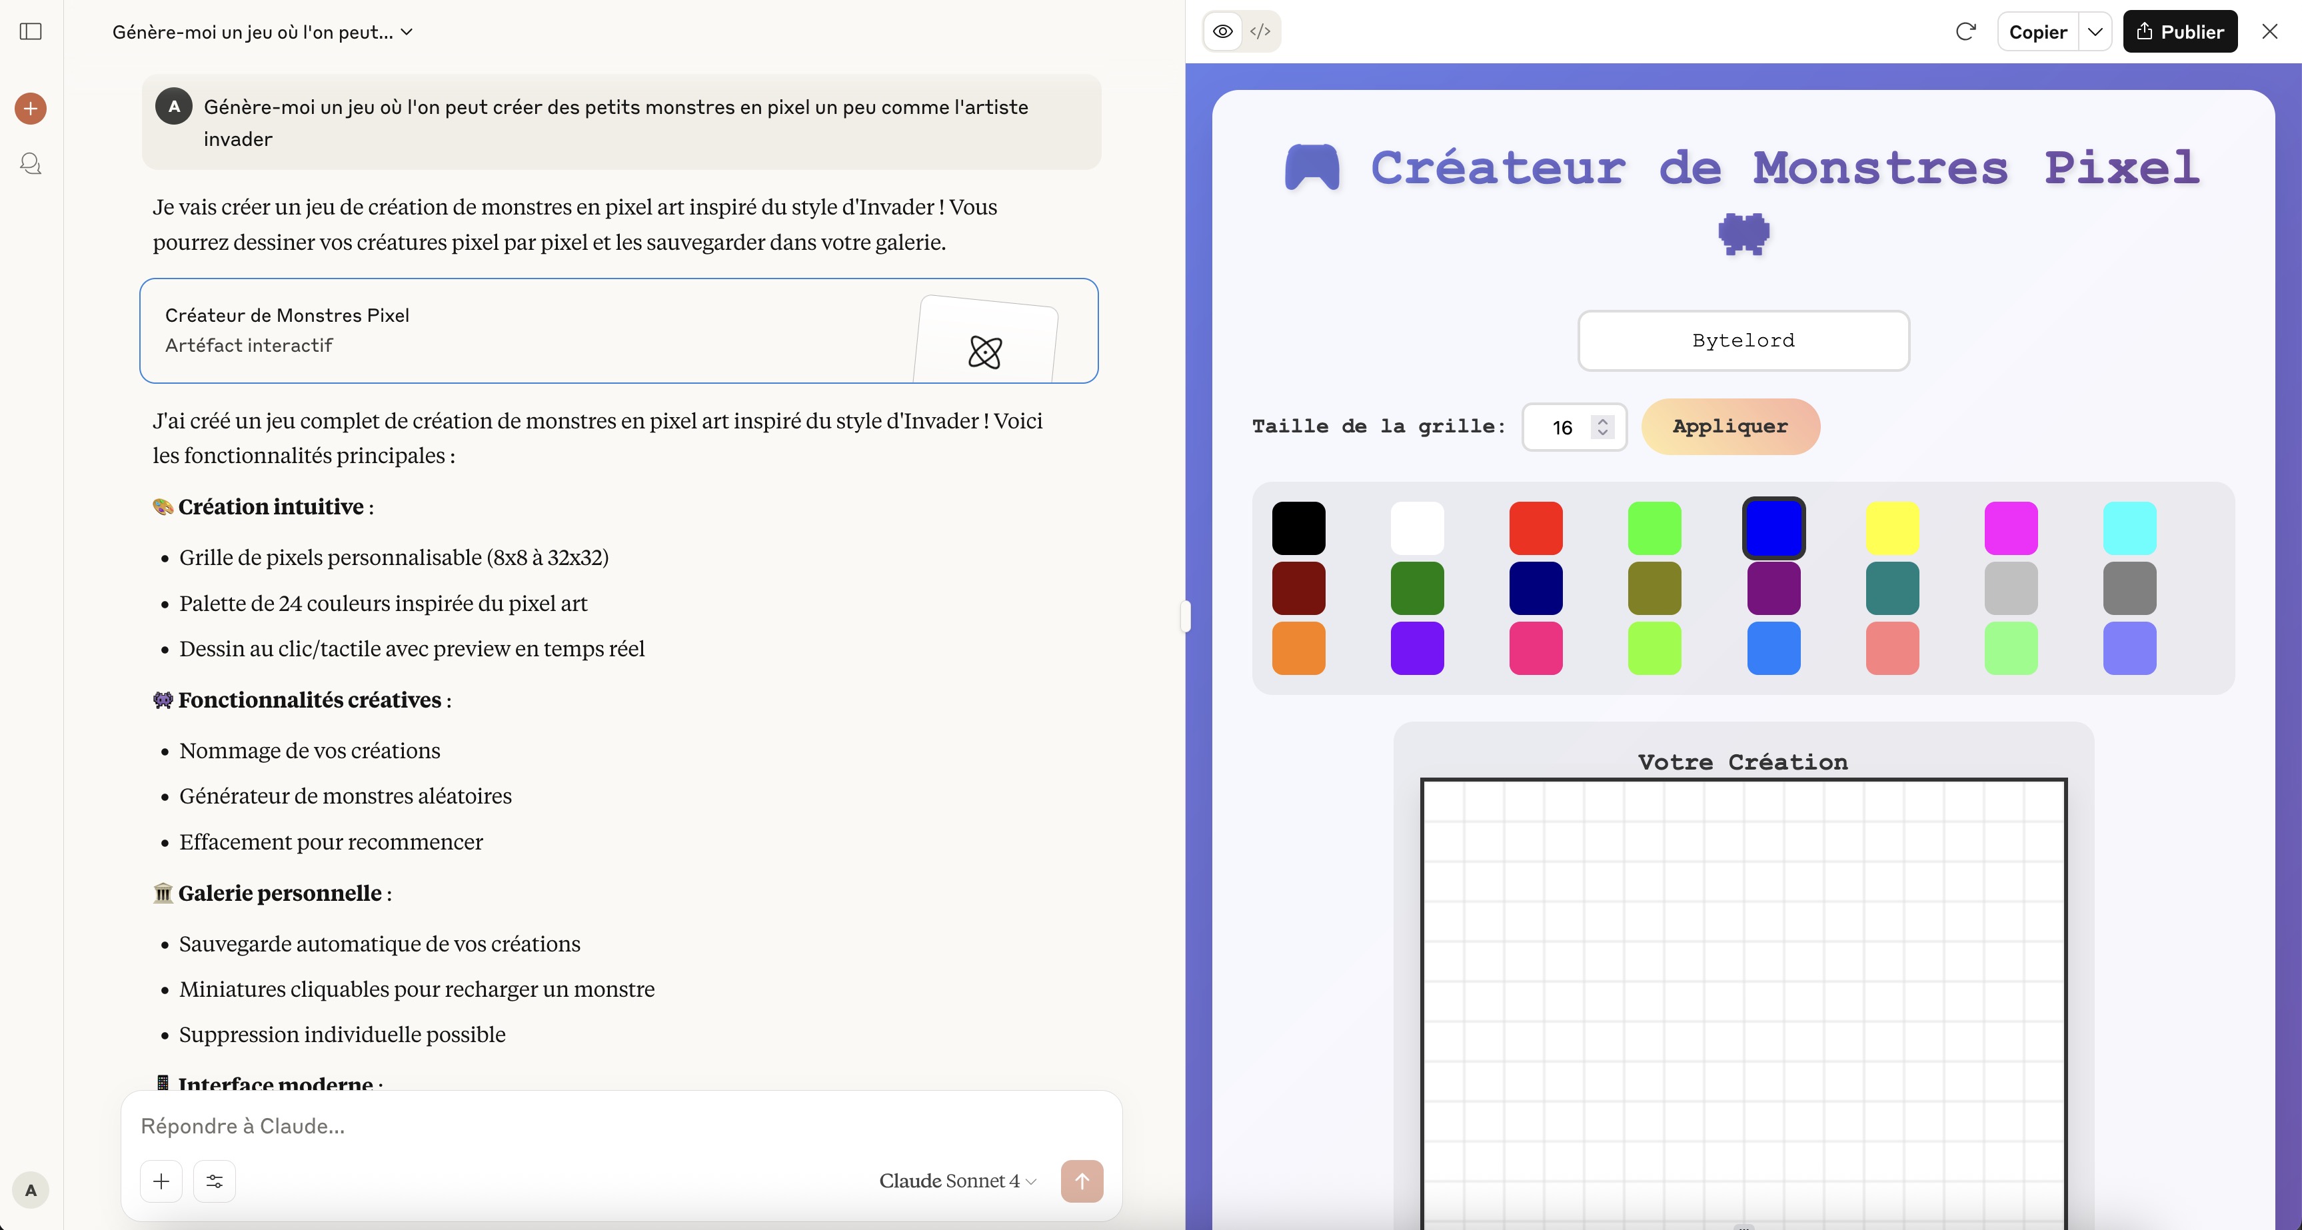Select the lime yellow-green swatch

pyautogui.click(x=1654, y=648)
